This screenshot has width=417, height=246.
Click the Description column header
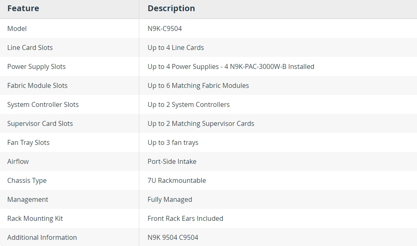coord(171,8)
